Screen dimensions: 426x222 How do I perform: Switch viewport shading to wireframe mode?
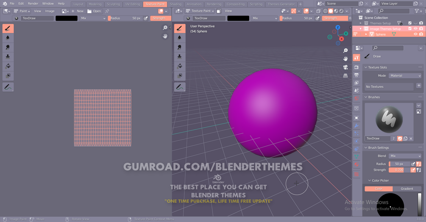click(325, 11)
